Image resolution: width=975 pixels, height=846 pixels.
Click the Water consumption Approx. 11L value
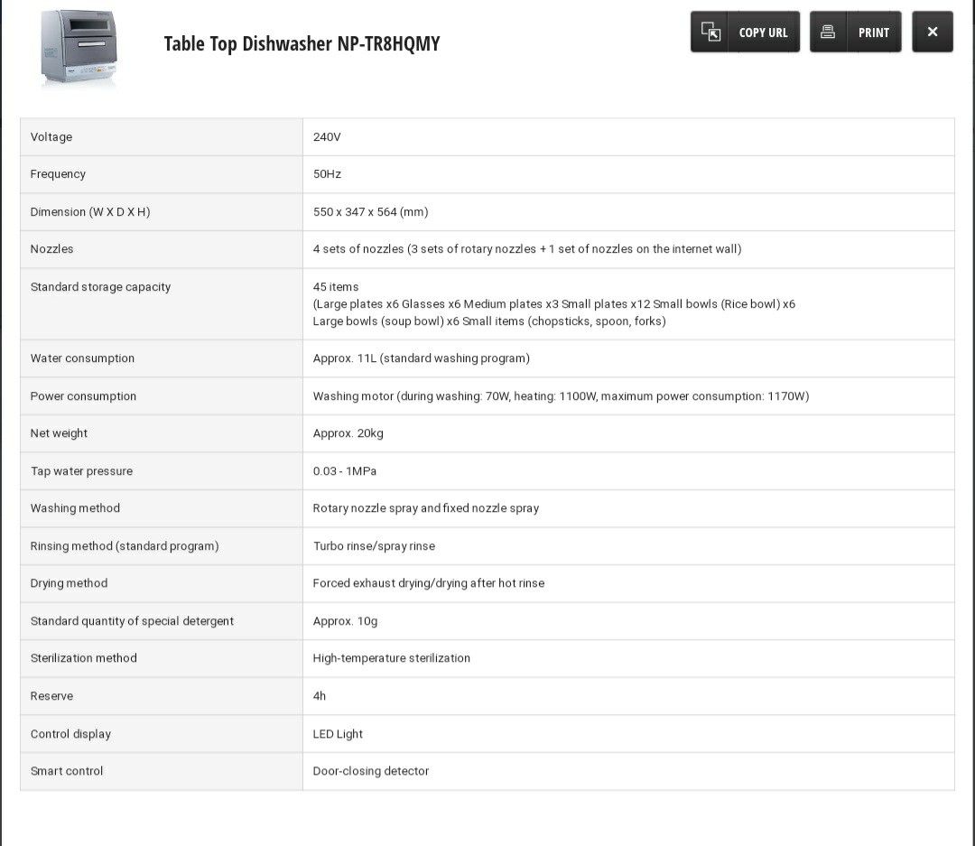click(421, 358)
